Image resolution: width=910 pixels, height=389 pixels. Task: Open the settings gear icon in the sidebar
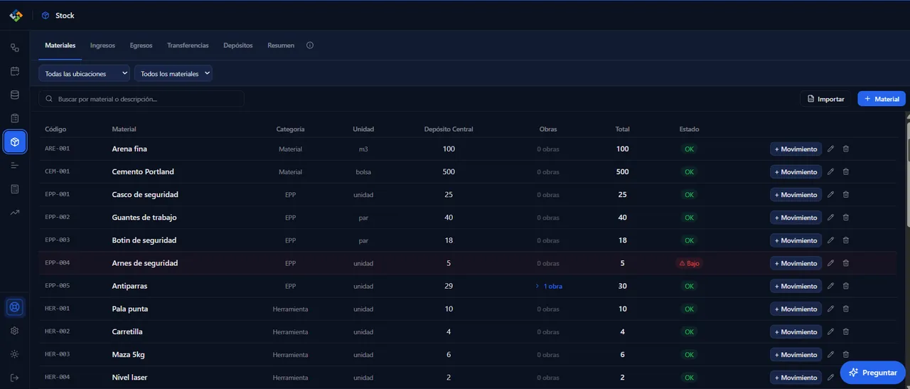point(15,331)
